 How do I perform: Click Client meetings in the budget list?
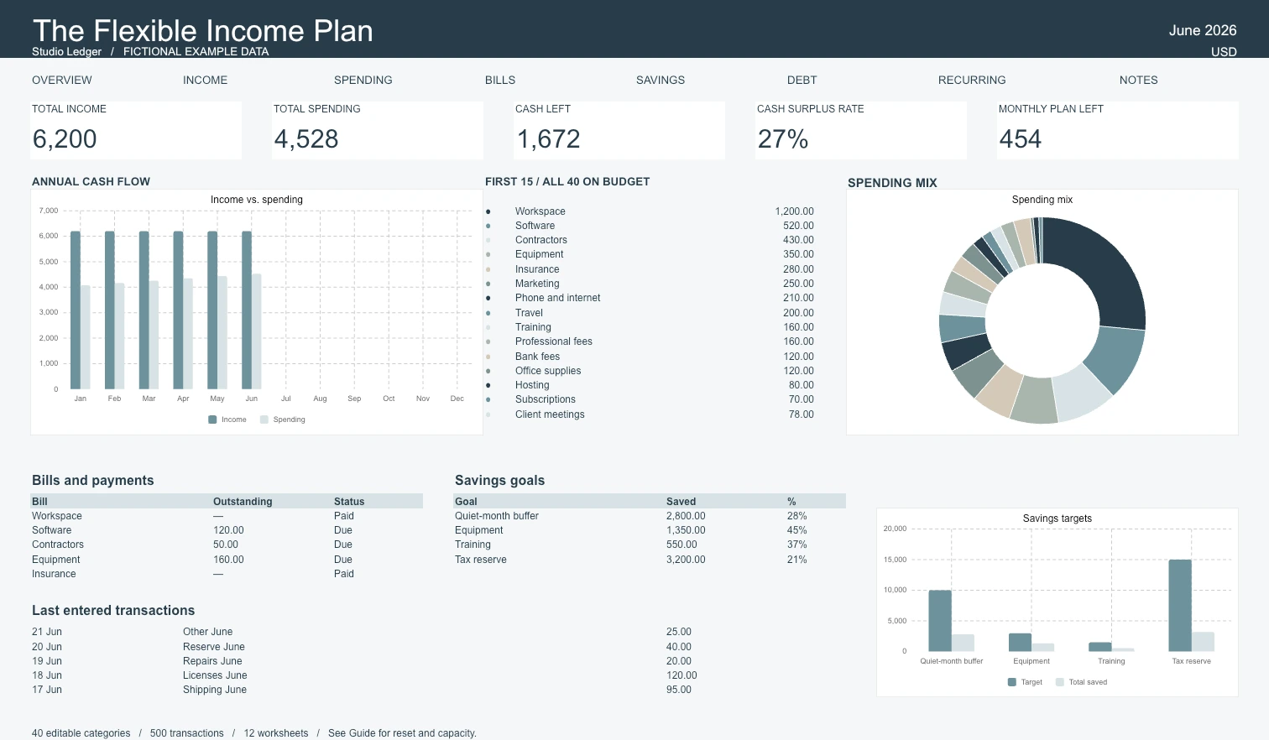[x=550, y=414]
